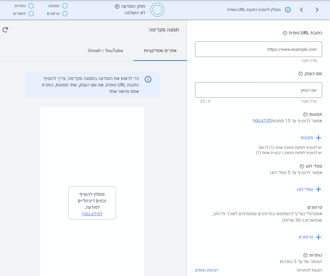Click the סרטונים add button label
The width and height of the screenshot is (330, 276).
(x=306, y=237)
